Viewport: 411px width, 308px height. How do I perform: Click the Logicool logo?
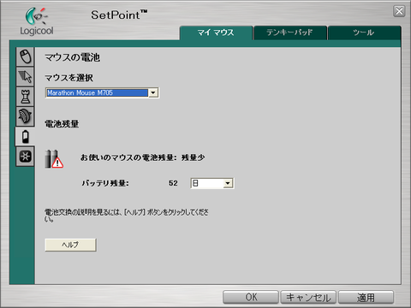(37, 21)
